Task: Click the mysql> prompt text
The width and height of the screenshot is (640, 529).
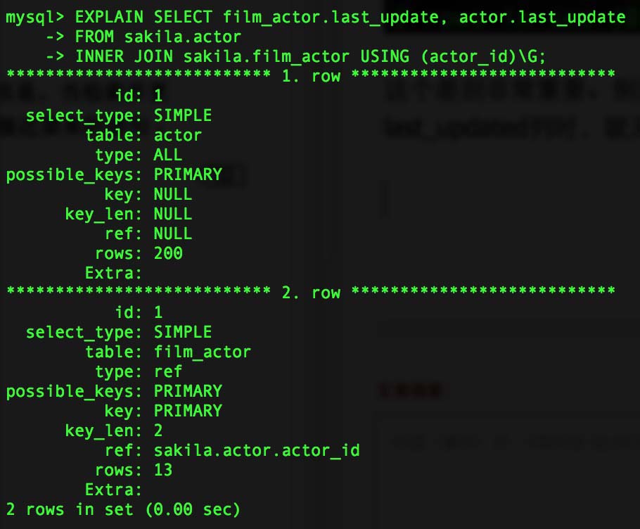Action: (x=35, y=18)
